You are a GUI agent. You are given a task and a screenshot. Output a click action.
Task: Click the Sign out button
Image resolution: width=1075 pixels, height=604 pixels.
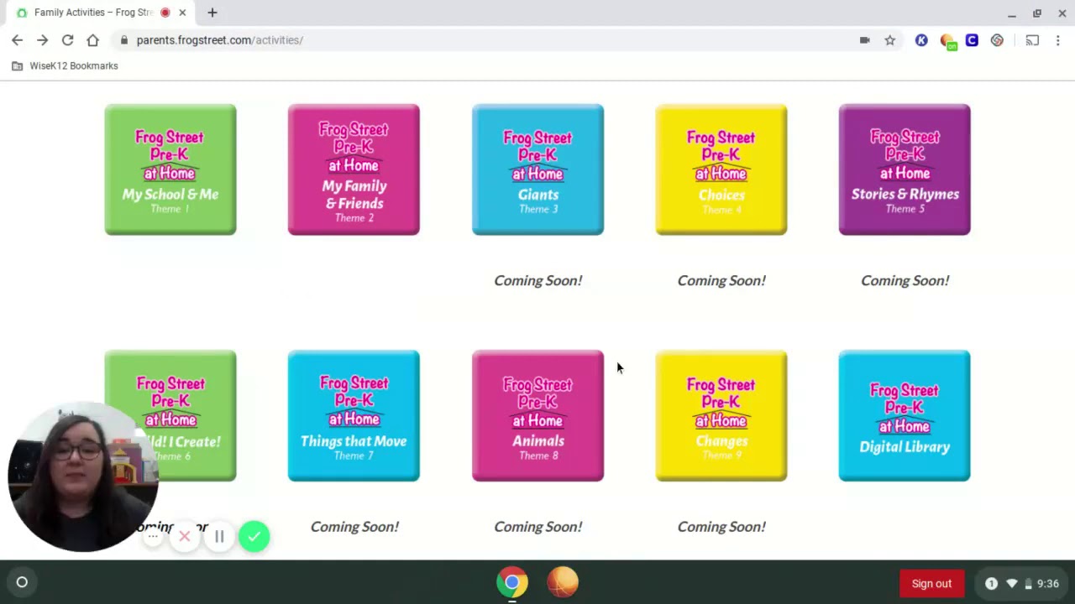[932, 583]
